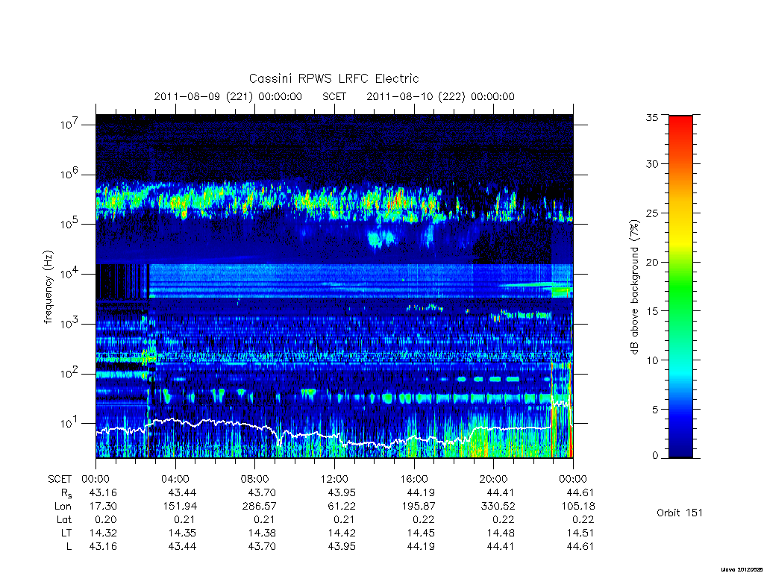Click the 35 tick on the color scale
This screenshot has height=573, width=764.
(x=652, y=117)
